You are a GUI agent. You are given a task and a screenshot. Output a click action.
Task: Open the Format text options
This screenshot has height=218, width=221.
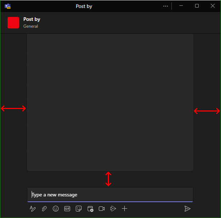(x=33, y=209)
